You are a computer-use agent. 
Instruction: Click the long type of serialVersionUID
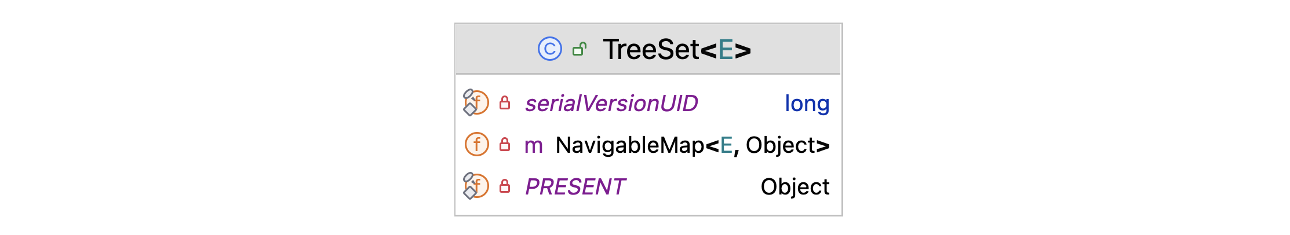(807, 104)
